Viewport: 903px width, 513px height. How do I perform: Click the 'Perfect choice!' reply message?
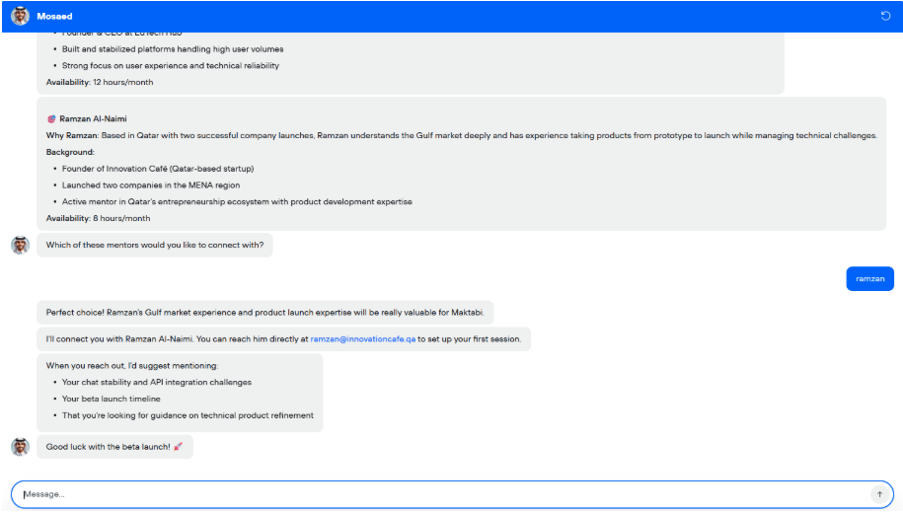(x=264, y=312)
